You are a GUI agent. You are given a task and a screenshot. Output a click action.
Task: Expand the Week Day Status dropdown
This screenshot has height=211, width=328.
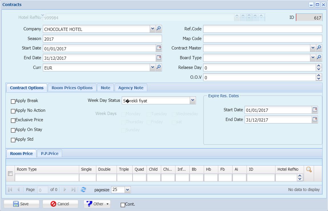coord(193,100)
